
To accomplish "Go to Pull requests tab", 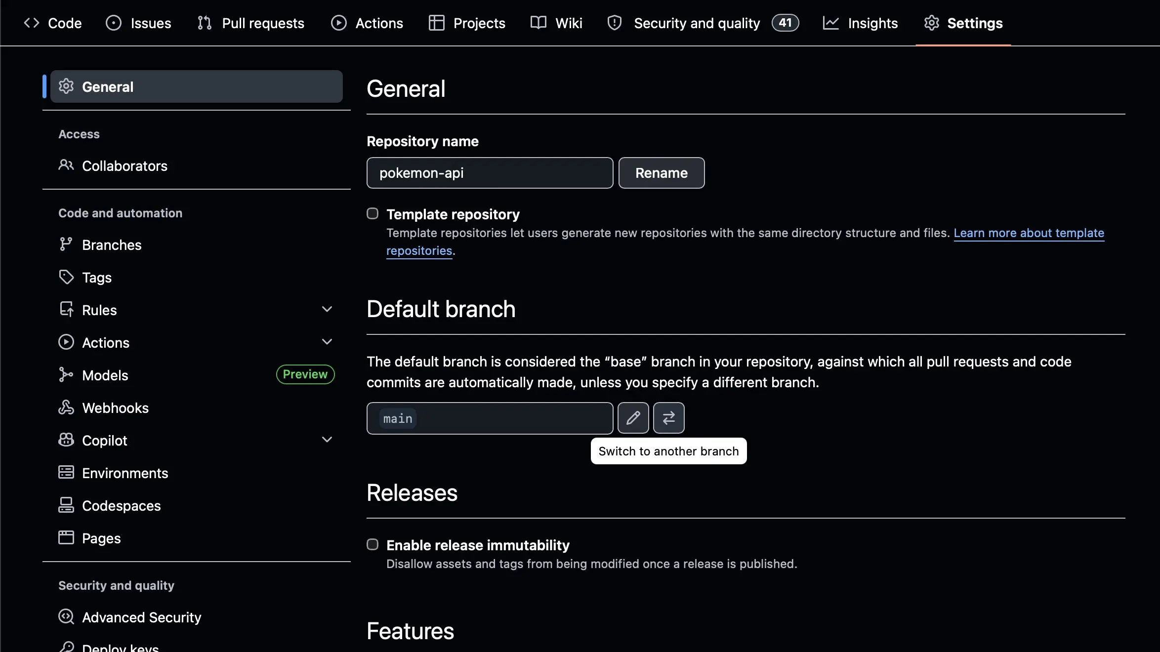I will 250,23.
